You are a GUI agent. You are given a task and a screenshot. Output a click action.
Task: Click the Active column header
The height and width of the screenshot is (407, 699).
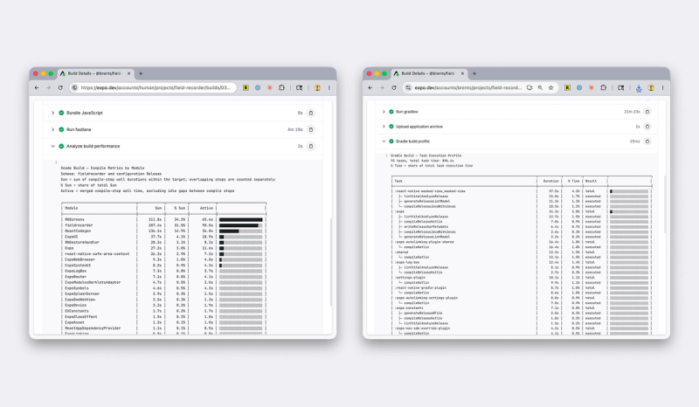(x=206, y=208)
